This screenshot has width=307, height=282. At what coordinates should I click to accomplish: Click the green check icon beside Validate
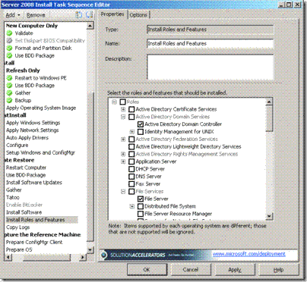coord(9,33)
